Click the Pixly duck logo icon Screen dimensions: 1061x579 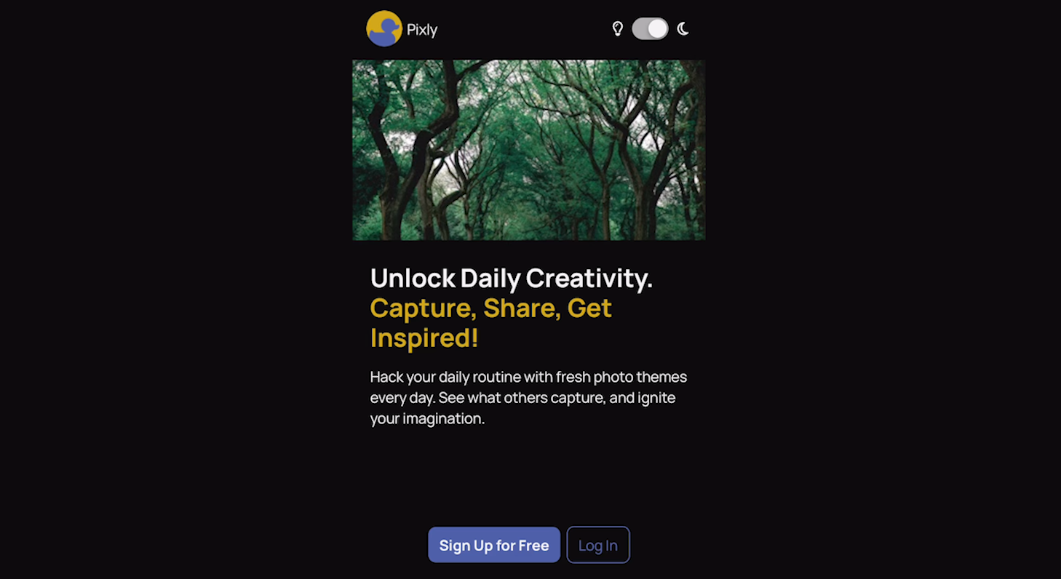click(x=384, y=29)
